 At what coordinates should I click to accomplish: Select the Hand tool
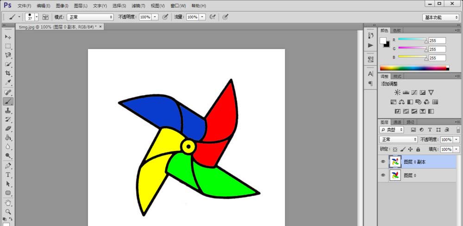pos(8,202)
